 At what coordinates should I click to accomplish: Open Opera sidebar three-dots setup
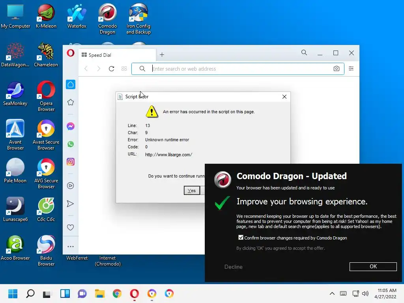pos(71,247)
